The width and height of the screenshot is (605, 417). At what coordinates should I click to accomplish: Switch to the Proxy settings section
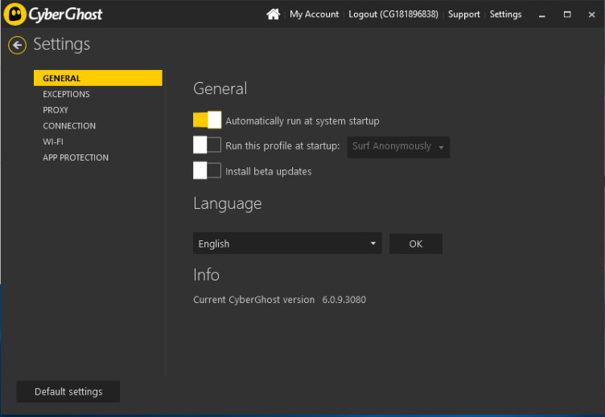point(56,110)
